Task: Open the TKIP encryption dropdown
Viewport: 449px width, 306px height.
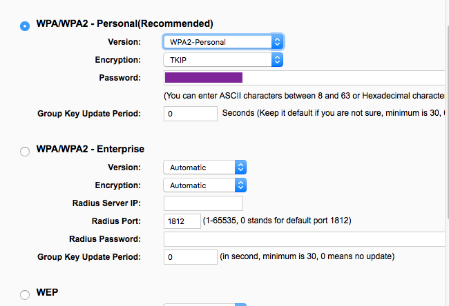Action: (223, 60)
